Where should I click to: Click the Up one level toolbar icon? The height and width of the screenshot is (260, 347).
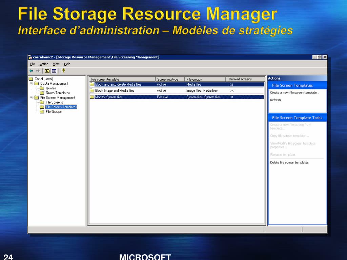click(47, 71)
